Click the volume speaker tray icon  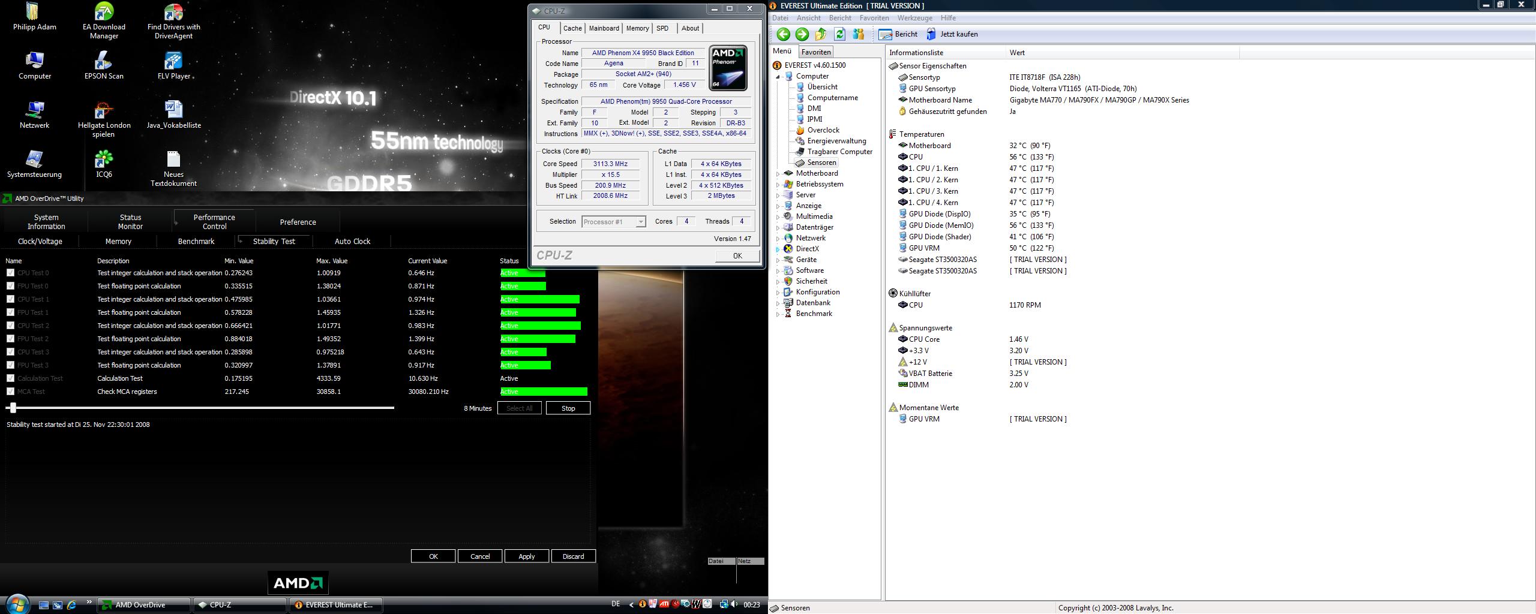(734, 604)
